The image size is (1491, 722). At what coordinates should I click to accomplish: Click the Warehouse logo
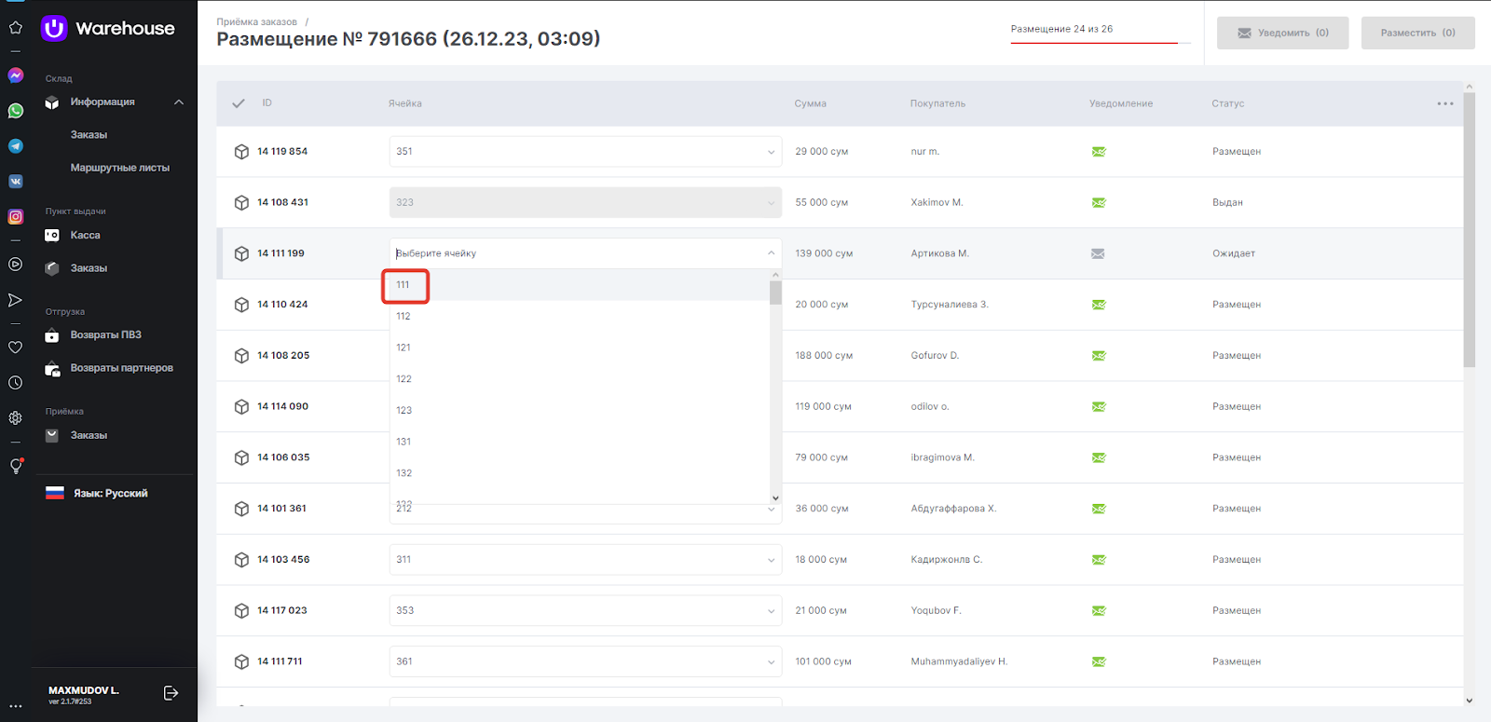click(108, 28)
